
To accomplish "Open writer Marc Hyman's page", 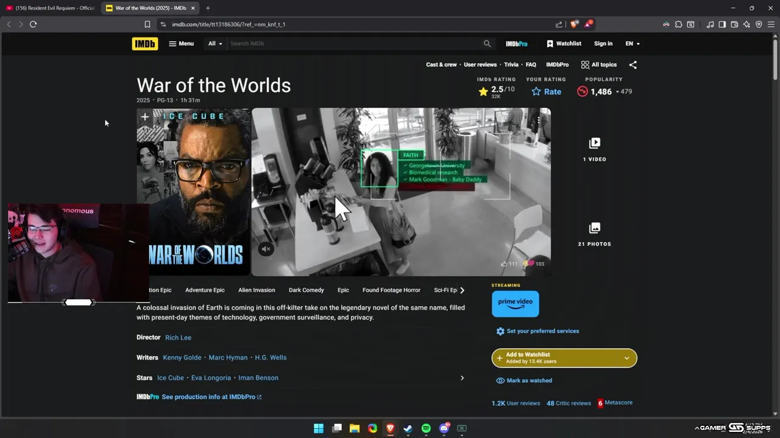I will pyautogui.click(x=228, y=358).
